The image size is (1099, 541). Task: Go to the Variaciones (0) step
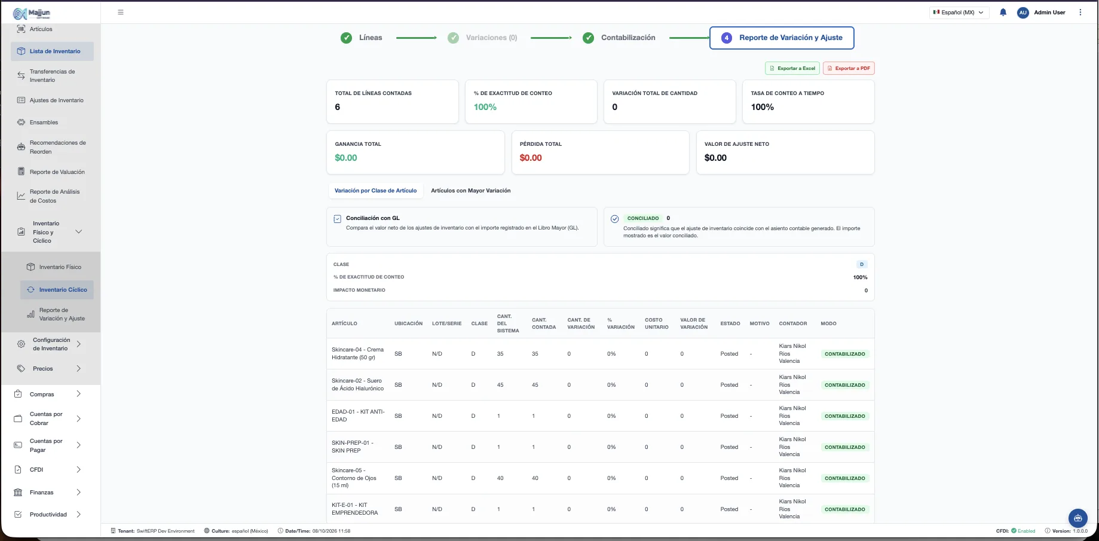point(482,38)
